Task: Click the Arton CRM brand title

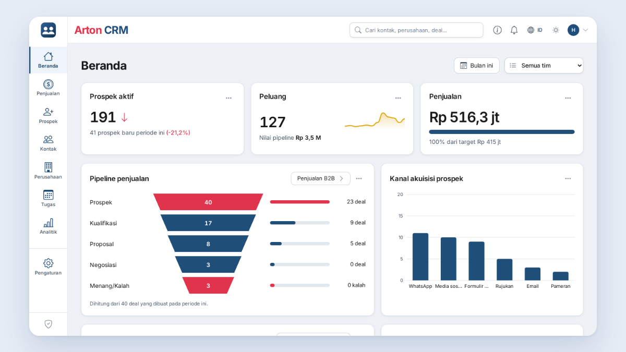Action: [101, 30]
